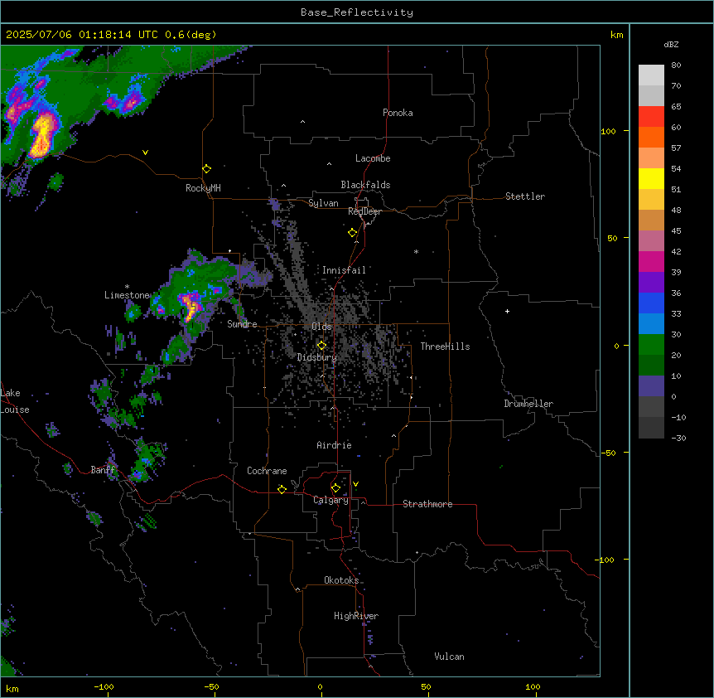Click the yellow diamond marker near RockyMH
This screenshot has height=698, width=714.
pyautogui.click(x=207, y=169)
